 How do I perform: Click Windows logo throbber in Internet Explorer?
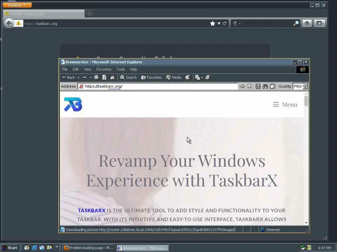(302, 70)
